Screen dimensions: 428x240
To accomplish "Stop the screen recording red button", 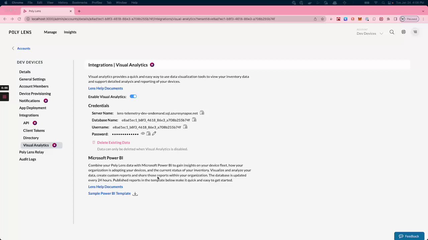I will pos(4,97).
